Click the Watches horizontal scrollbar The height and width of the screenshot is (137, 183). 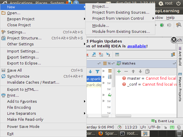click(124, 116)
